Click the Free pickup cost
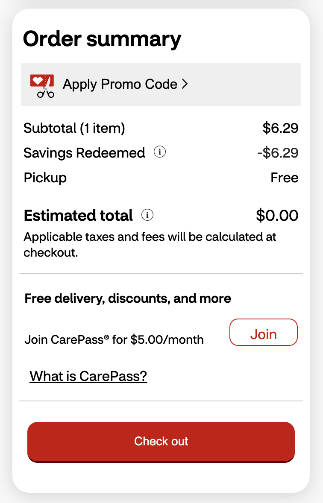The image size is (323, 503). pyautogui.click(x=285, y=177)
